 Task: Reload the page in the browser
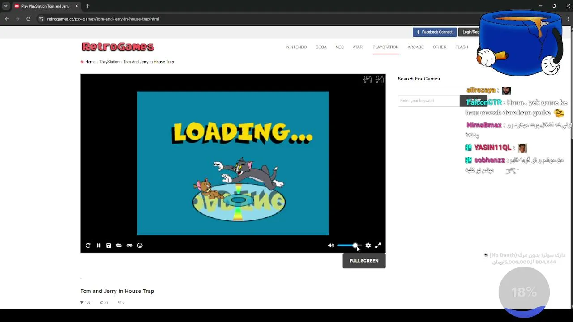(28, 19)
